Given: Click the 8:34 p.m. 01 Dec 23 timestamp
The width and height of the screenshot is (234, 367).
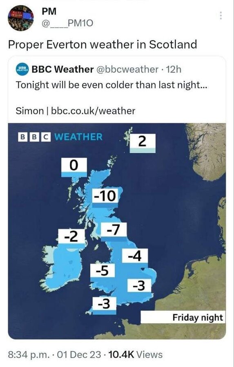Looking at the screenshot, I should click(x=55, y=354).
